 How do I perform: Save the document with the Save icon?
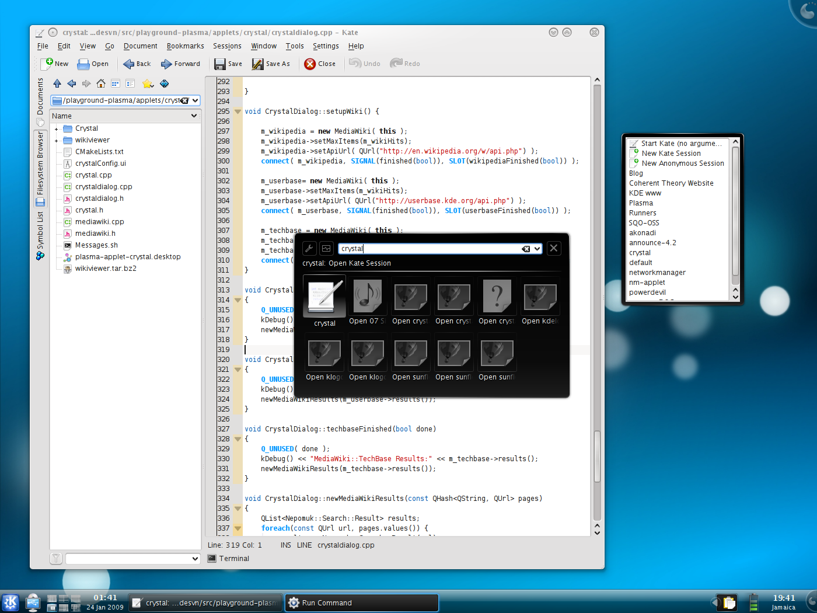click(x=219, y=64)
